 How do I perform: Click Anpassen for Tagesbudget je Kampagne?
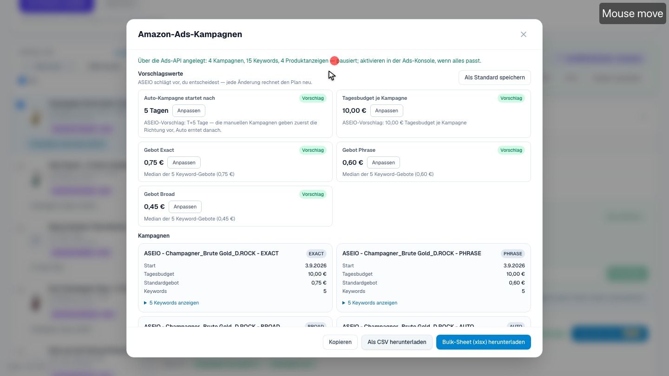(x=387, y=110)
